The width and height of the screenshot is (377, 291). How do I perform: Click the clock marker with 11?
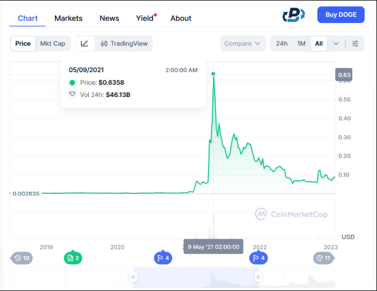point(324,258)
